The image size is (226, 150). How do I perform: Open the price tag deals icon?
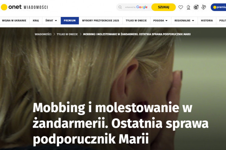204,7
